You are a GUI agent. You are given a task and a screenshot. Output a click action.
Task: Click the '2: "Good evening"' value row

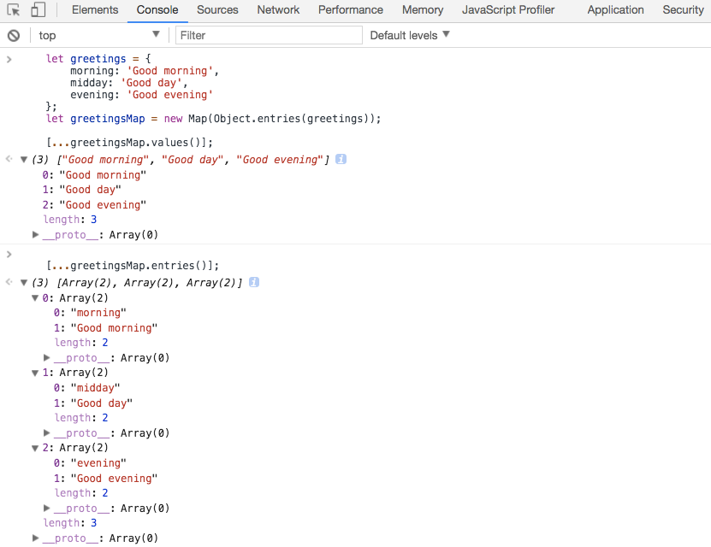[x=94, y=204]
